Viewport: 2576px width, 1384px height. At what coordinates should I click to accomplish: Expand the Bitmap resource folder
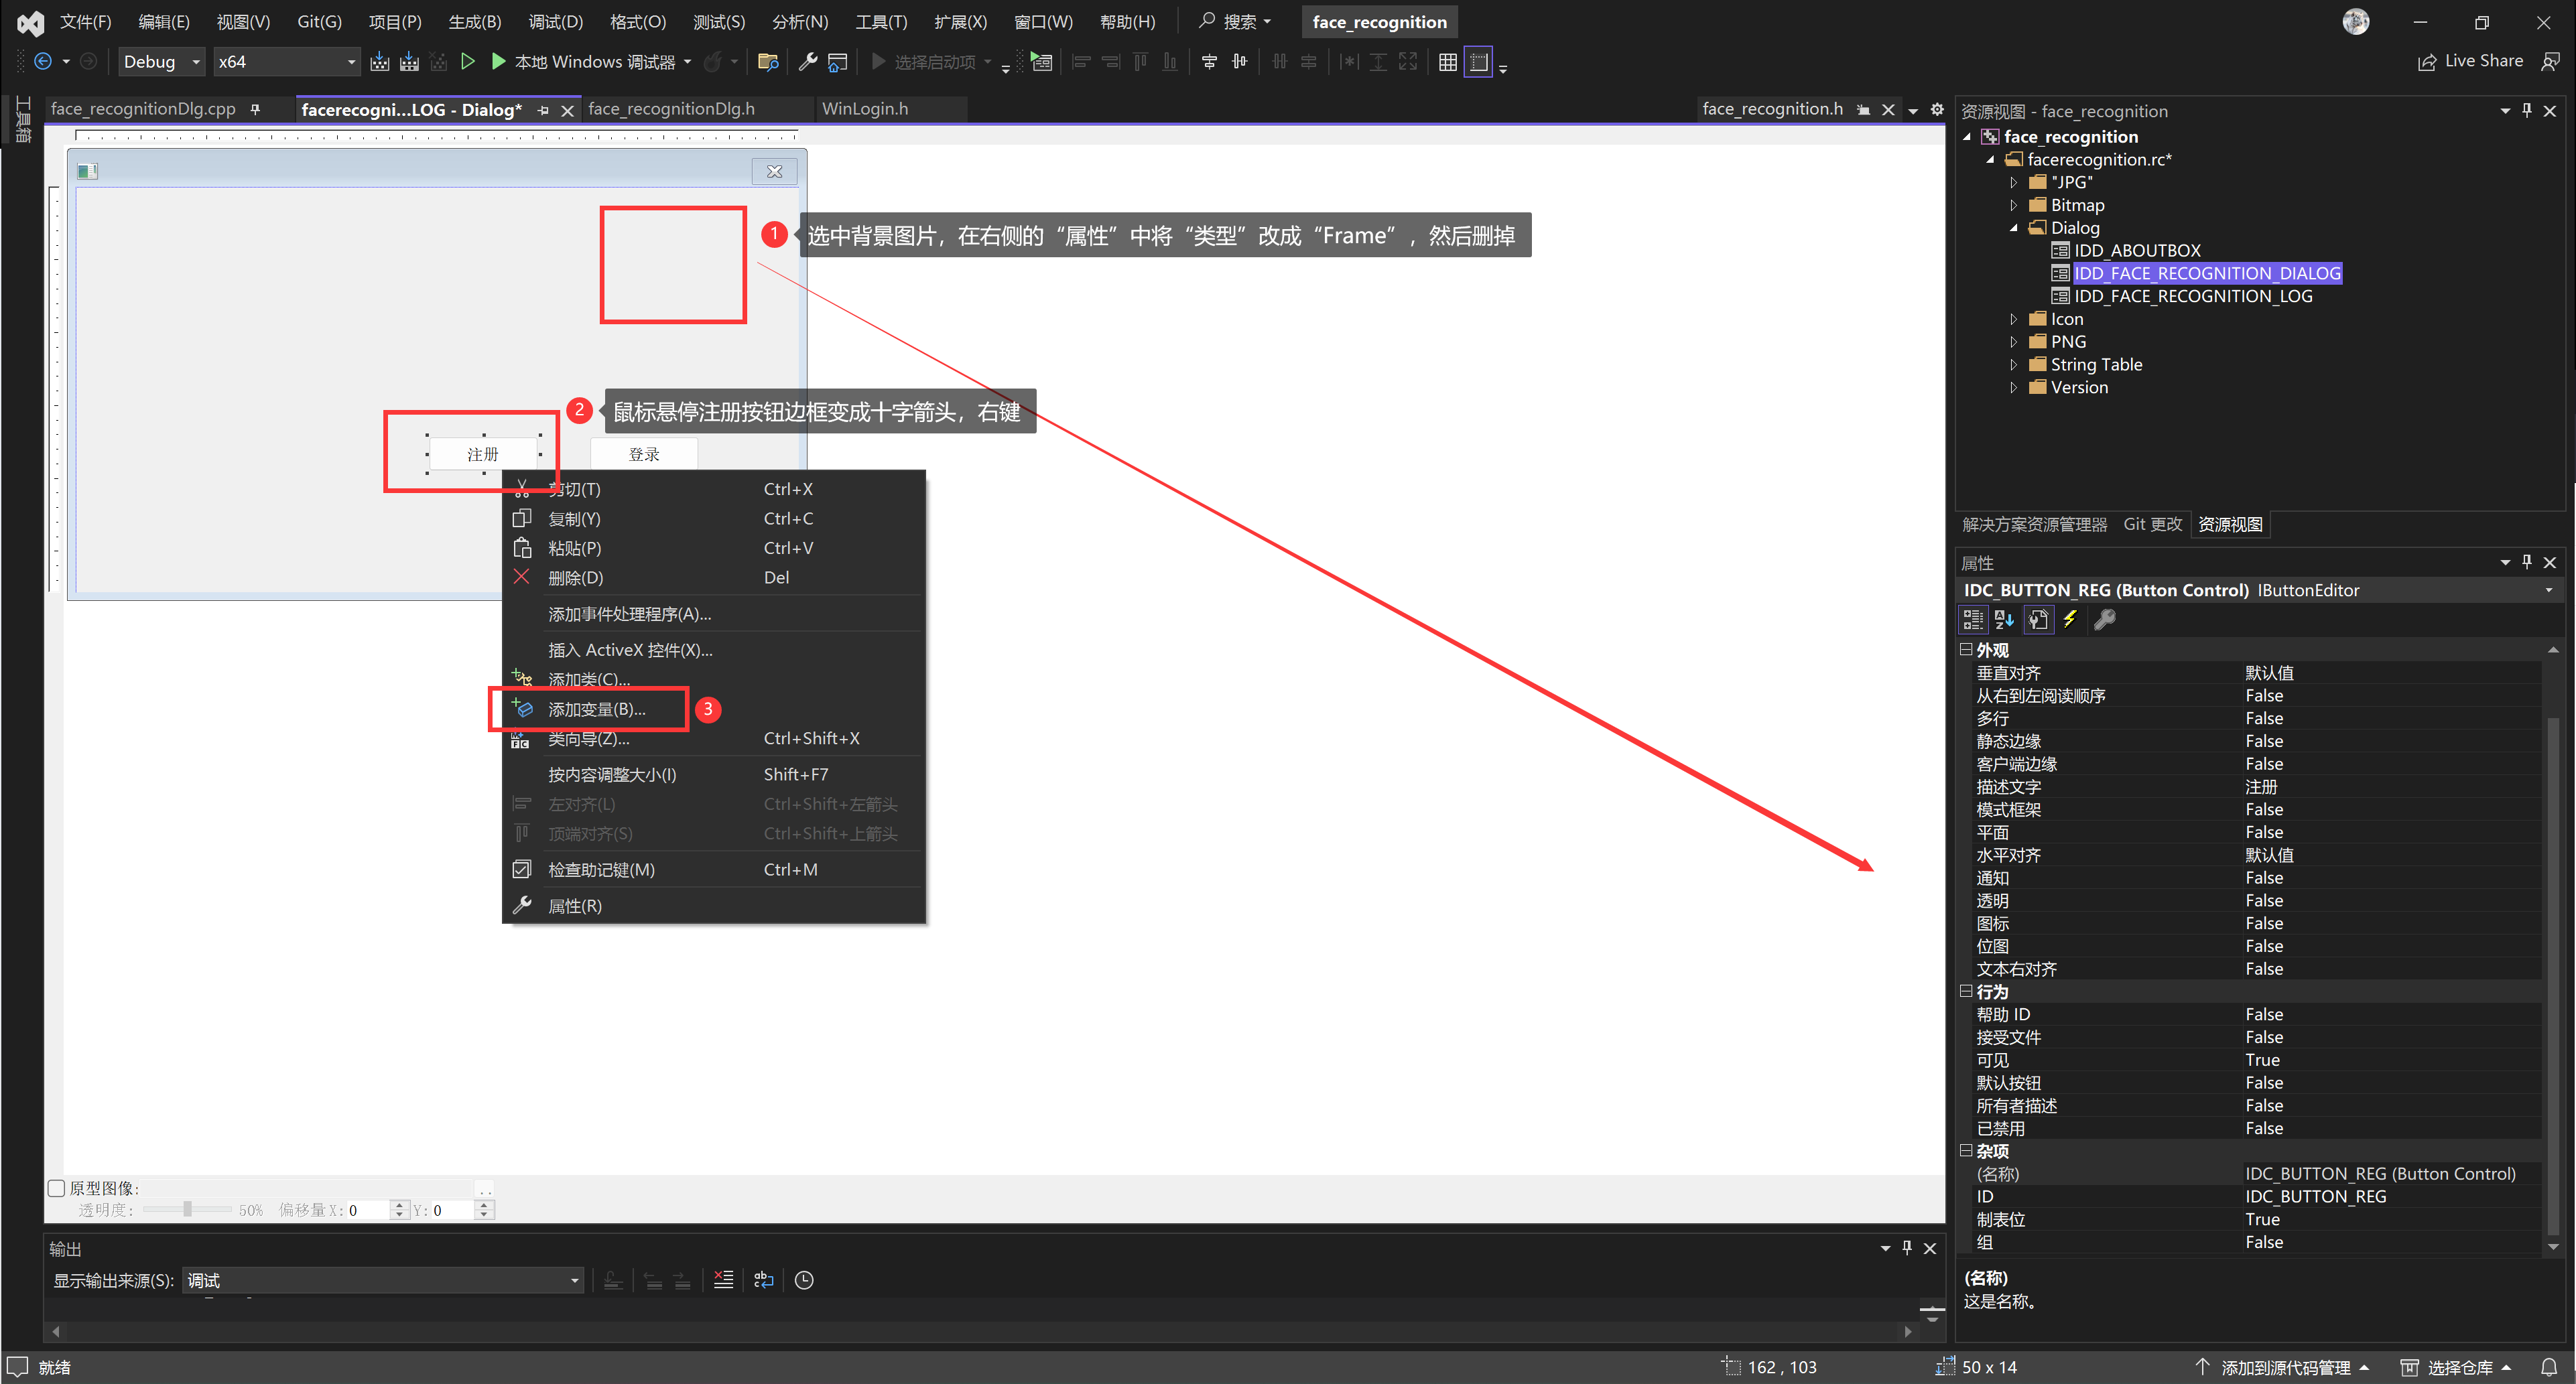pyautogui.click(x=2013, y=205)
